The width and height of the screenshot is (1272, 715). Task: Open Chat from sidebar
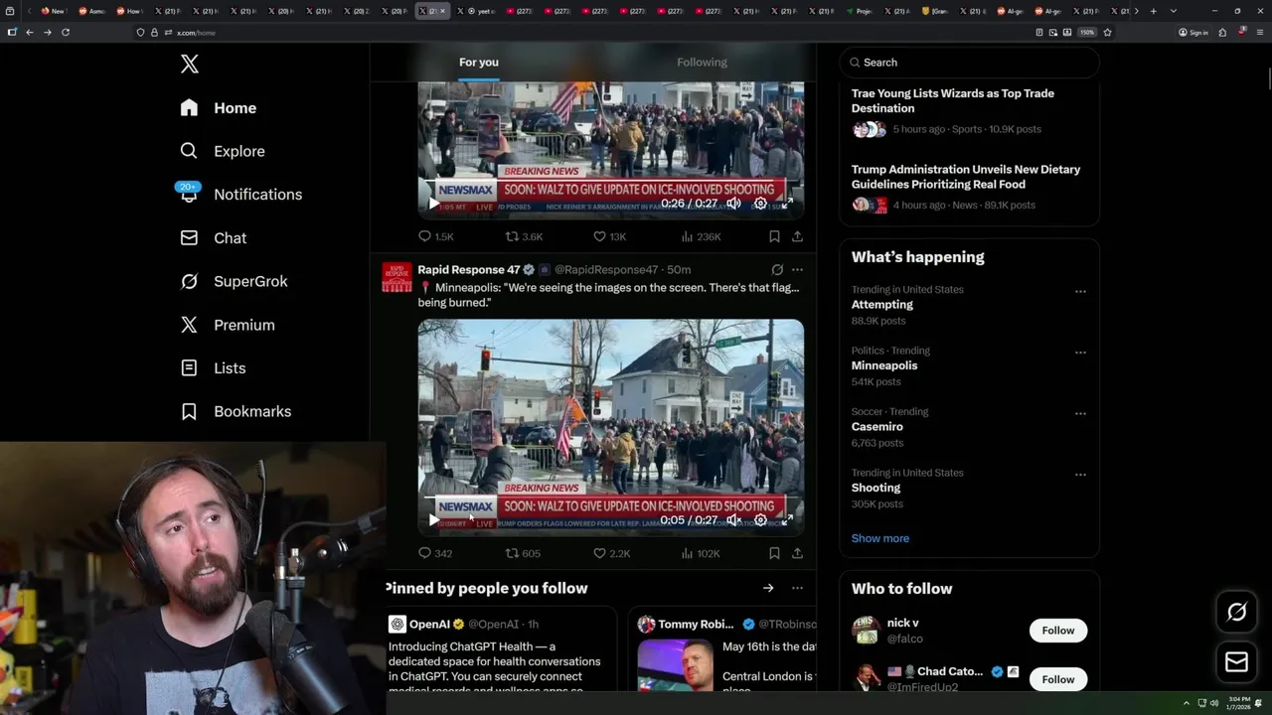[214, 238]
